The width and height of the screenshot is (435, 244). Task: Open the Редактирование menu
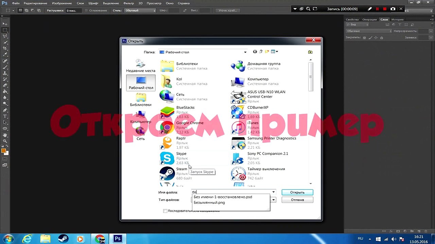(35, 3)
